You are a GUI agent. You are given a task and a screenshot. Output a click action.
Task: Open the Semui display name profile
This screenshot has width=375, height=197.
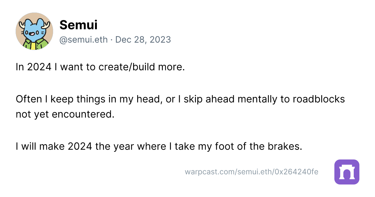tap(78, 25)
